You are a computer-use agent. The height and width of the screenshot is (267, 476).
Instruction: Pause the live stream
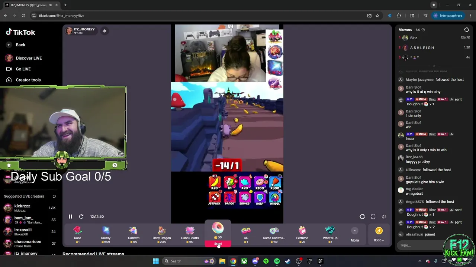click(x=70, y=217)
